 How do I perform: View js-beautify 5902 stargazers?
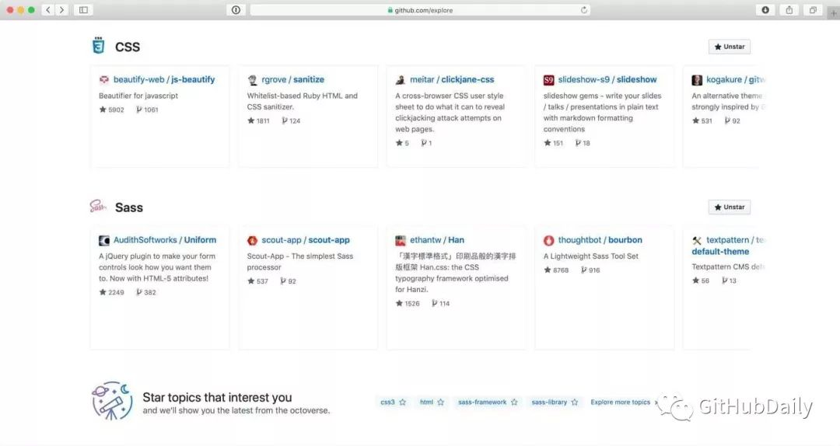coord(111,110)
